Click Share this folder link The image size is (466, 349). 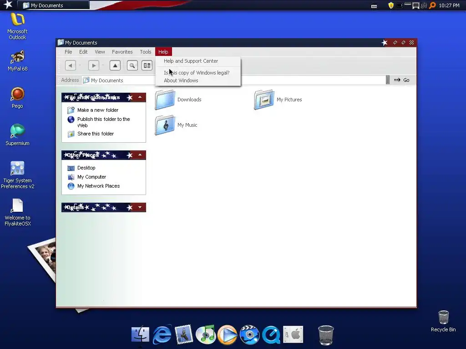click(x=96, y=134)
